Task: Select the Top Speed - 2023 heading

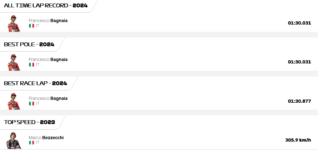Action: pos(29,122)
